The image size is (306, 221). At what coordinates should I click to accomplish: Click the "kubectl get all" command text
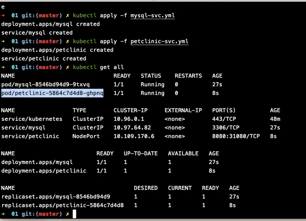coord(98,67)
